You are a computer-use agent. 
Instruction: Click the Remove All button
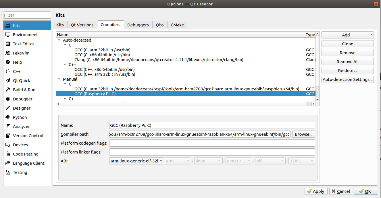click(348, 62)
